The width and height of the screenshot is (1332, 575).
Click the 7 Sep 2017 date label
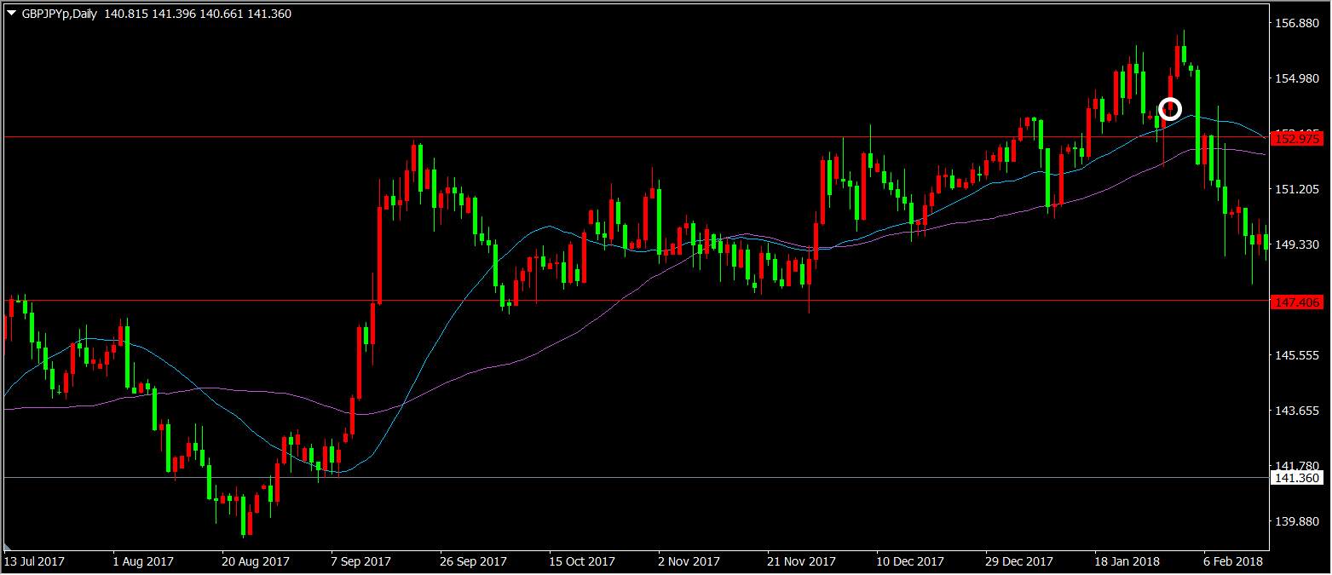point(361,561)
